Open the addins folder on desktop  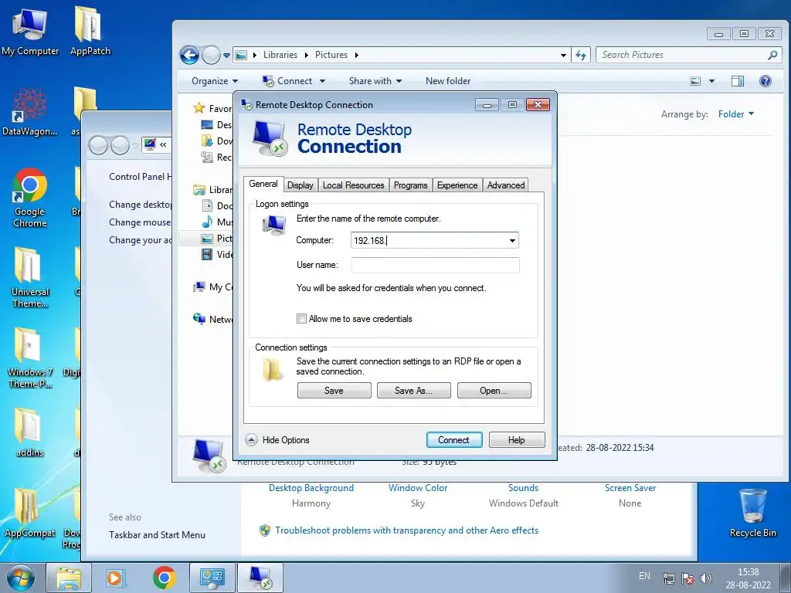coord(30,432)
